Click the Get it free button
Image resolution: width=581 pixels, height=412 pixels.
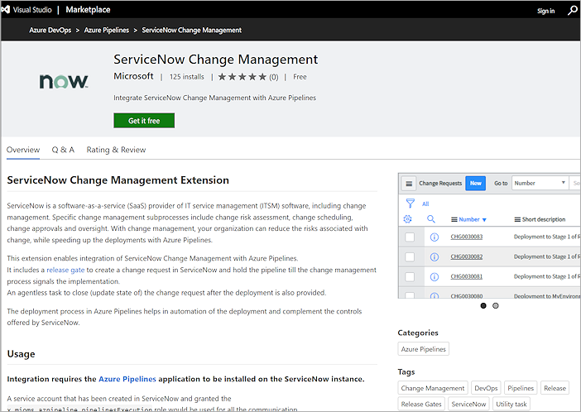[144, 121]
